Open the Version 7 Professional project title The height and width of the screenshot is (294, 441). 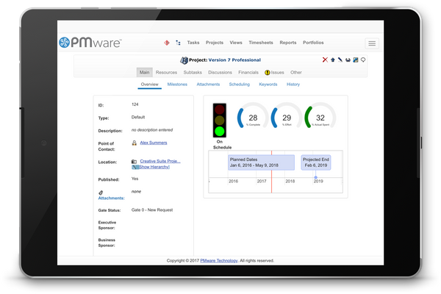pos(234,60)
